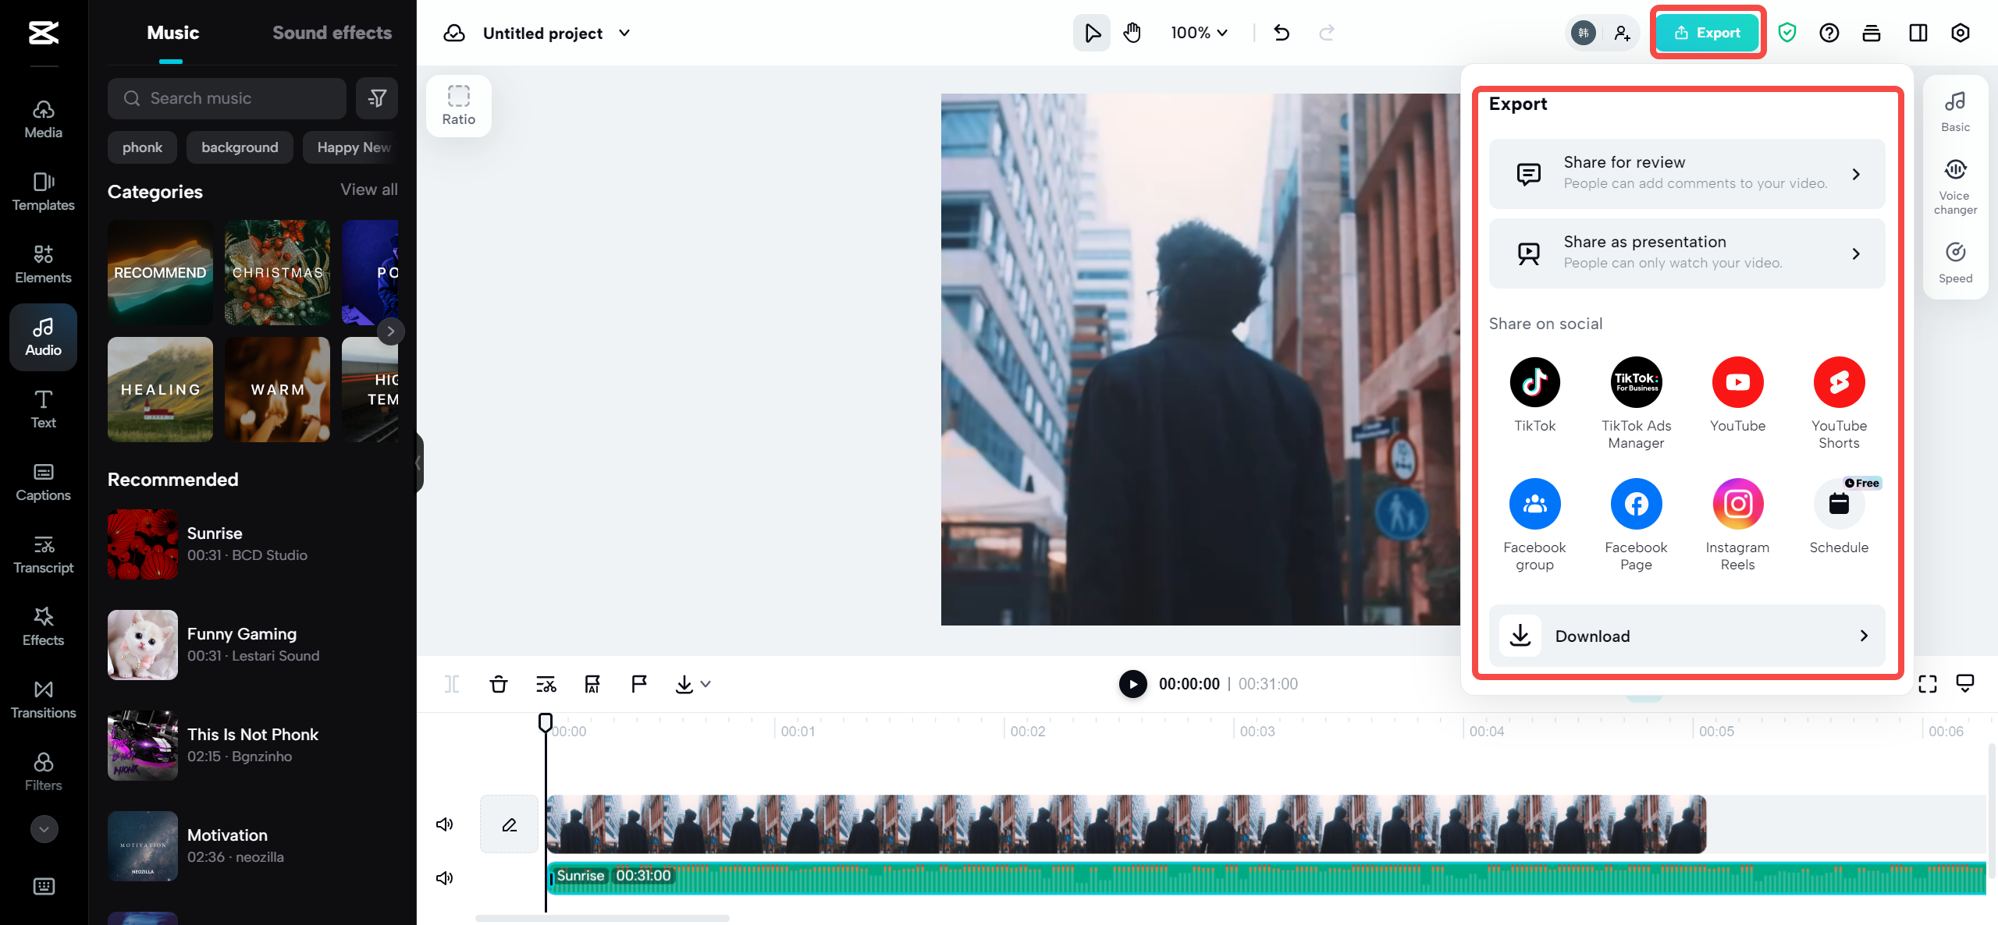The height and width of the screenshot is (925, 1998).
Task: Delete selected clip with trash icon
Action: tap(498, 684)
